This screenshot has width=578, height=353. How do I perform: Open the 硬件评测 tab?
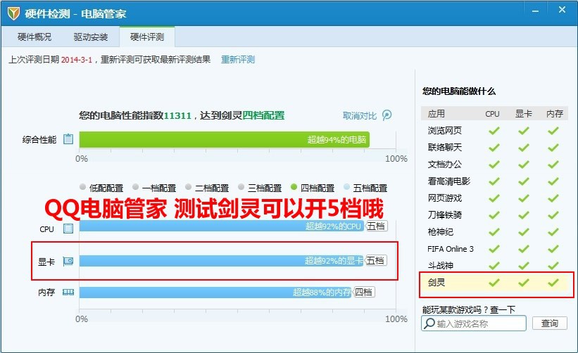coord(147,37)
